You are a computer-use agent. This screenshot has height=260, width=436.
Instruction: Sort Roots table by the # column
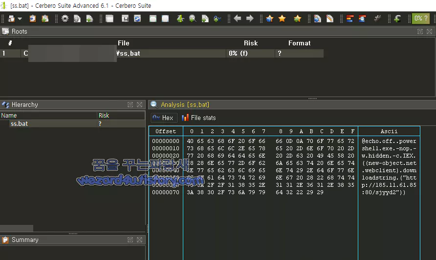pos(10,43)
